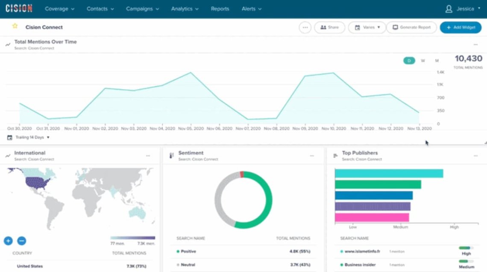Zoom out on the International map
The height and width of the screenshot is (272, 487).
click(21, 240)
